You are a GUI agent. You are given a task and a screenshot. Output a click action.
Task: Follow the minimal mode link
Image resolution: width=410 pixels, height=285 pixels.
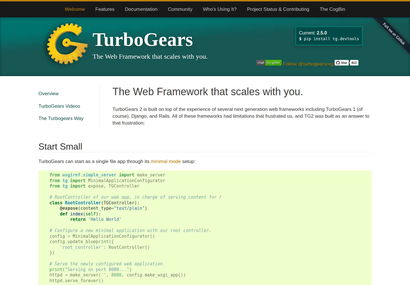pos(166,161)
